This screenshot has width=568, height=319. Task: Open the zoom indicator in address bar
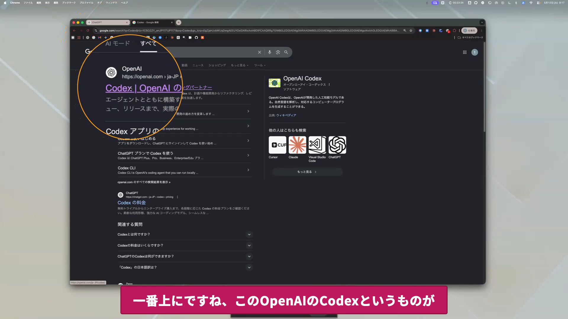pyautogui.click(x=405, y=30)
